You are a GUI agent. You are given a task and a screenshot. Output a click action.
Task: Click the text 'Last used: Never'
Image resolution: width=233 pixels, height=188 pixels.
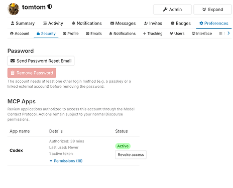[64, 147]
